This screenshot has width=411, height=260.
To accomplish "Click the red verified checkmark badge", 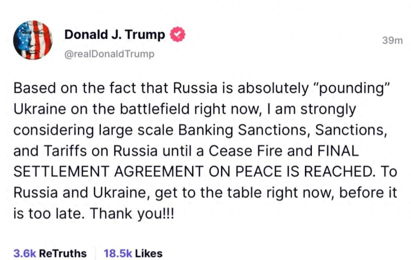I will (177, 34).
